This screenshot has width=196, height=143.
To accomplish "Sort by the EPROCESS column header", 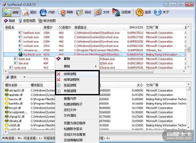I will [134, 27].
